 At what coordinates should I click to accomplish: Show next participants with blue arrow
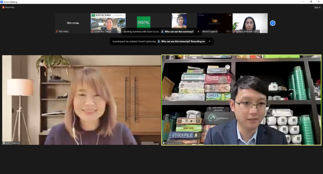273,23
